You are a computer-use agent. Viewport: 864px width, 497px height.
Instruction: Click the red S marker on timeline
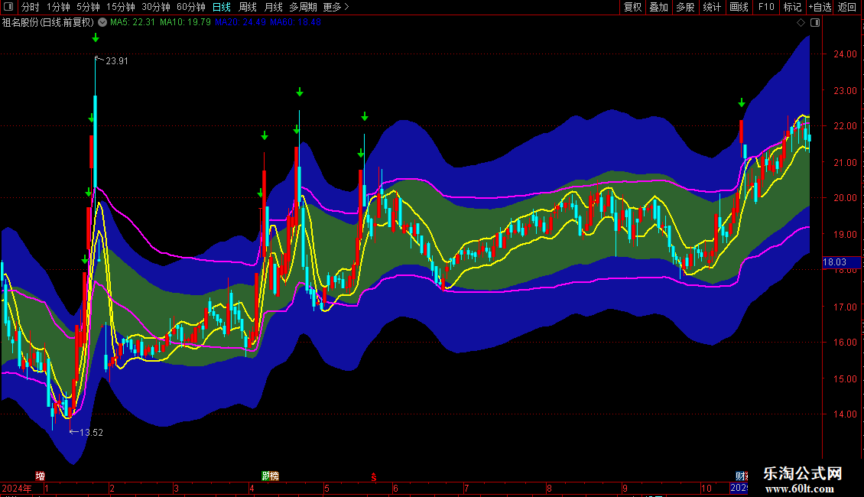(373, 476)
